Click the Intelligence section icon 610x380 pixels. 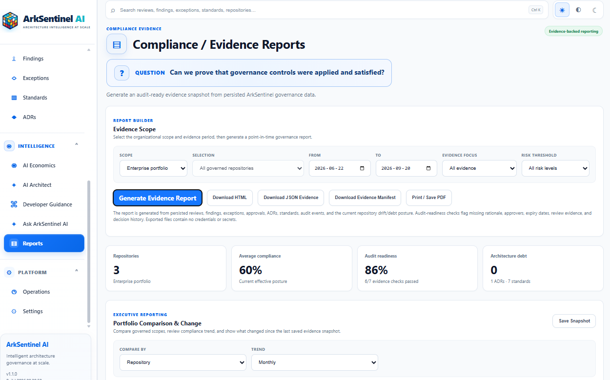(x=9, y=146)
